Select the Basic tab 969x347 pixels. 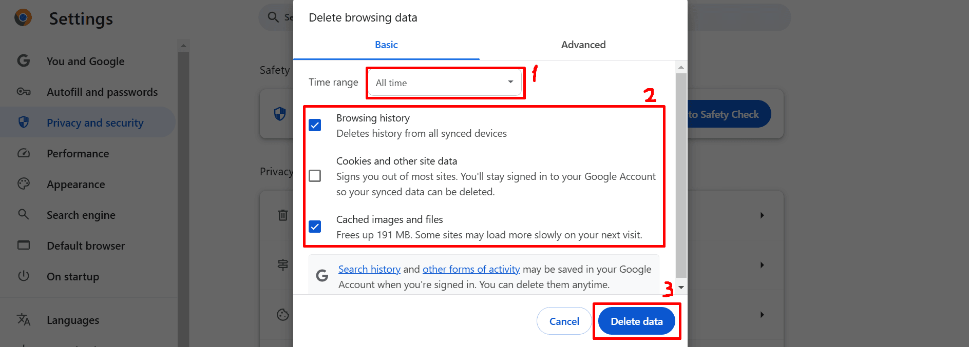click(x=386, y=45)
